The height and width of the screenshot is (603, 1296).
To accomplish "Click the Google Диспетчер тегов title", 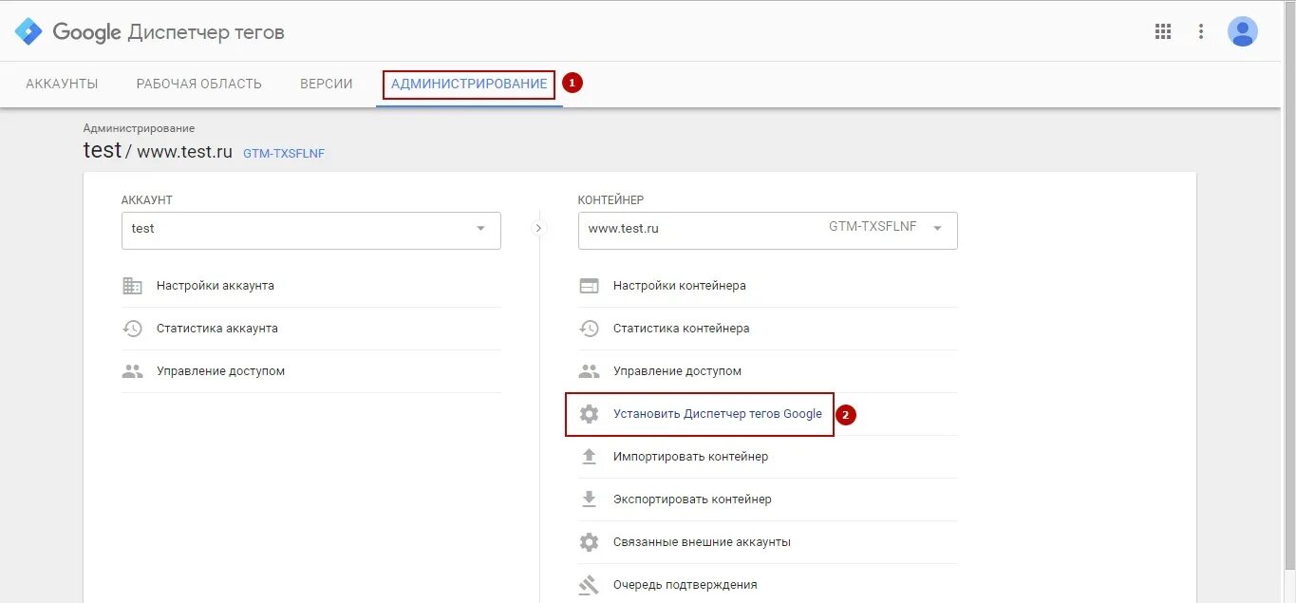I will pyautogui.click(x=168, y=32).
